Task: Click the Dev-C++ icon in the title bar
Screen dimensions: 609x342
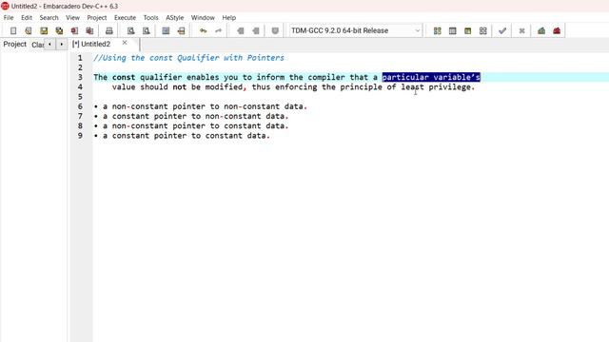Action: point(5,6)
